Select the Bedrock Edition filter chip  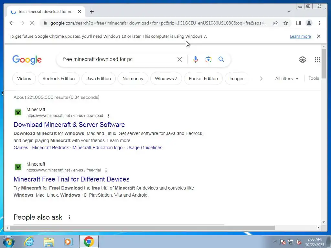[x=59, y=78]
